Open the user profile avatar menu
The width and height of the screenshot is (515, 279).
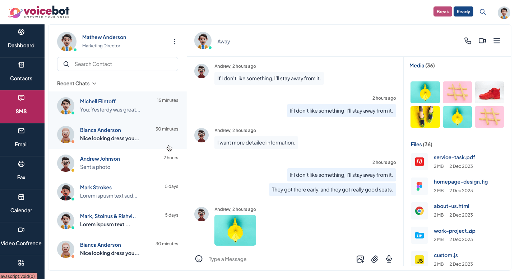tap(504, 12)
